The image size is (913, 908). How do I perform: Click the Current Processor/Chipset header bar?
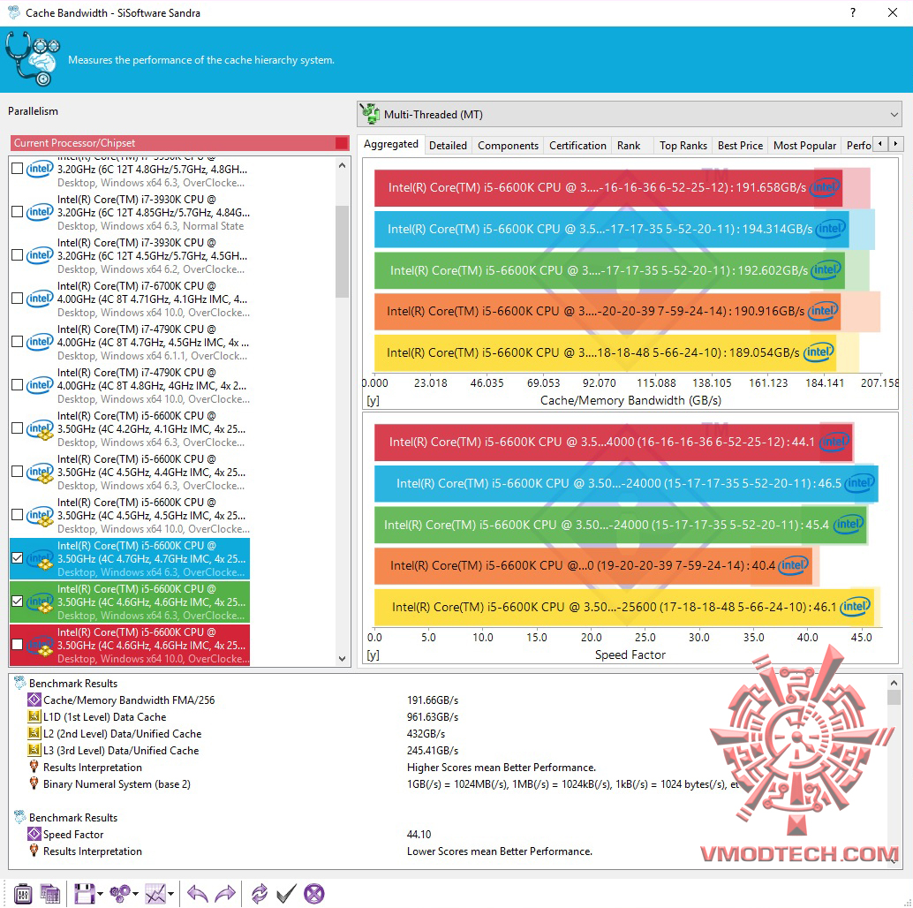pos(177,142)
